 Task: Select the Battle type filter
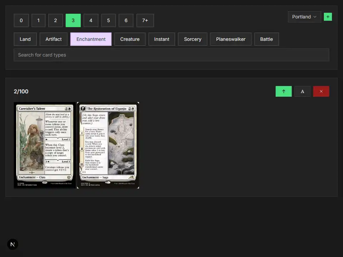click(266, 39)
